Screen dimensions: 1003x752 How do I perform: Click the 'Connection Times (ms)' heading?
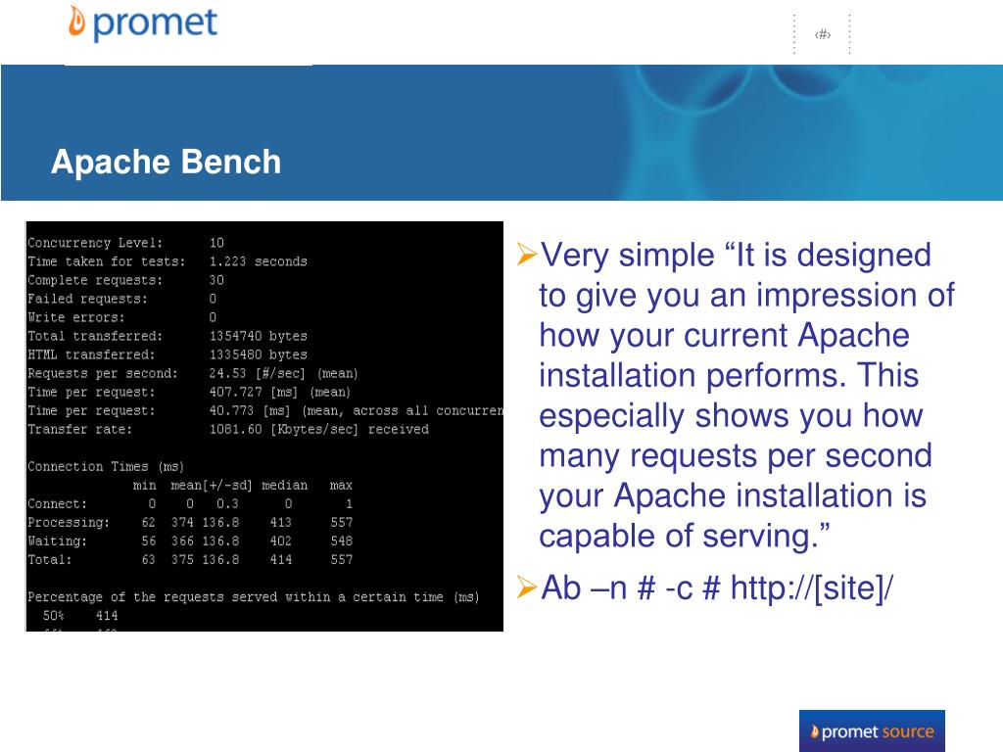[106, 466]
